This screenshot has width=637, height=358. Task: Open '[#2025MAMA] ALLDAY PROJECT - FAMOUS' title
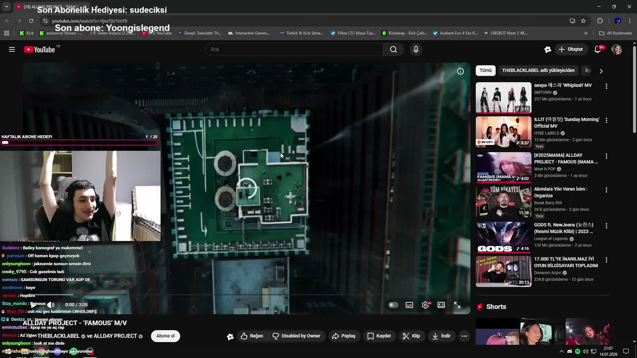point(566,159)
